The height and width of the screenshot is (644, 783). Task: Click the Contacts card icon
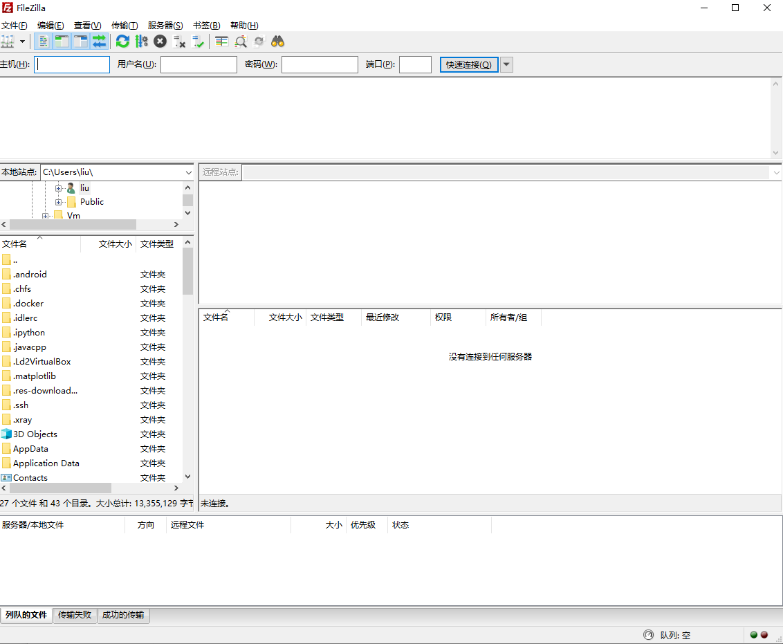(6, 478)
